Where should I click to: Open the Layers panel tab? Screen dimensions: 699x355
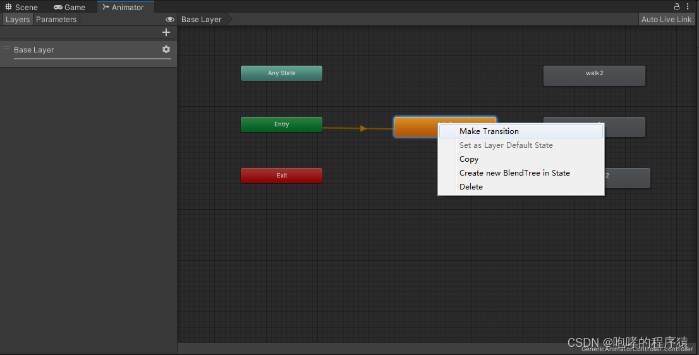tap(18, 20)
